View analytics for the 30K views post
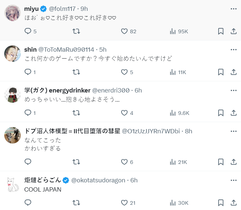This screenshot has width=241, height=210. pyautogui.click(x=172, y=202)
